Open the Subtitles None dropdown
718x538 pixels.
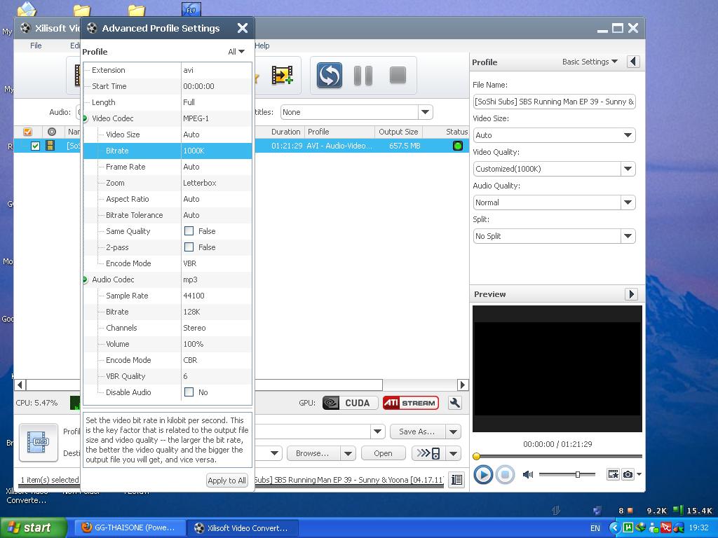coord(425,112)
